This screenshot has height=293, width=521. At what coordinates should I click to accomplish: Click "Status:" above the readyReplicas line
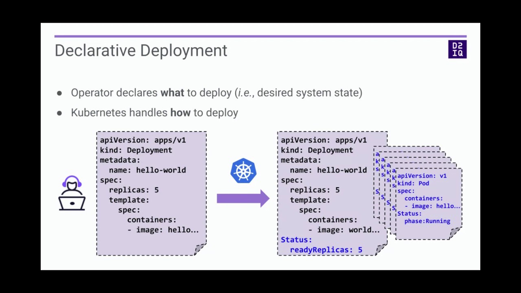point(296,240)
